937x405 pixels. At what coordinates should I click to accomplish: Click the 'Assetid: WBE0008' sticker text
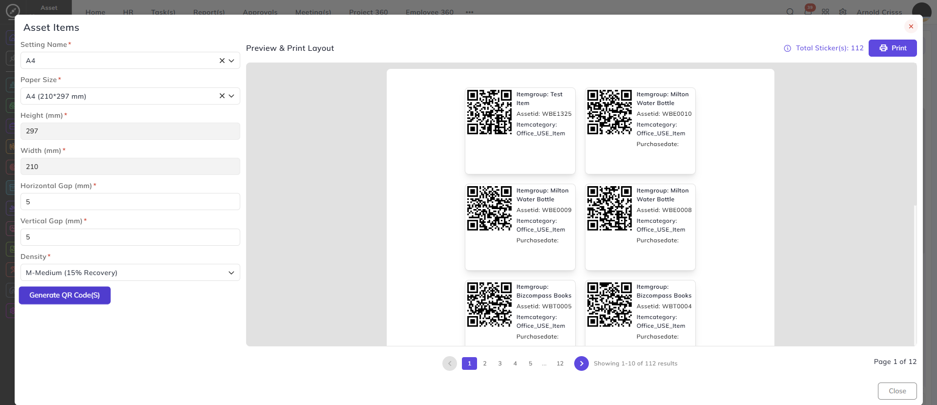tap(664, 210)
